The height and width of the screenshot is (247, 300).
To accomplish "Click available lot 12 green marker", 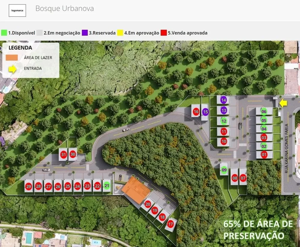I will [224, 121].
